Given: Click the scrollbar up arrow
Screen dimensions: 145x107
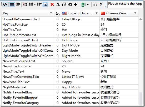Looking at the screenshot, I should pyautogui.click(x=141, y=19).
